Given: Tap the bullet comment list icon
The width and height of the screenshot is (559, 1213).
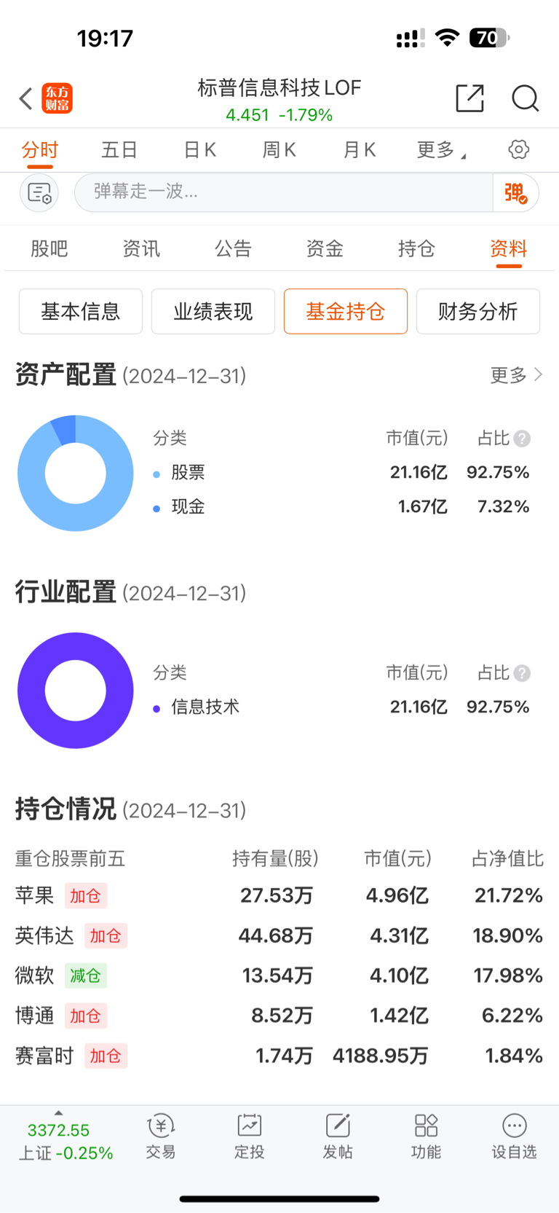Looking at the screenshot, I should coord(39,193).
